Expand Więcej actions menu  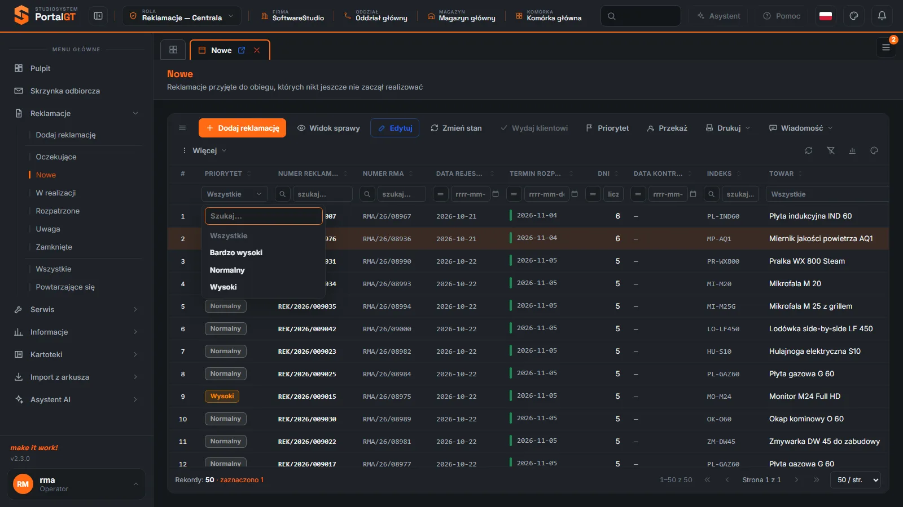204,150
